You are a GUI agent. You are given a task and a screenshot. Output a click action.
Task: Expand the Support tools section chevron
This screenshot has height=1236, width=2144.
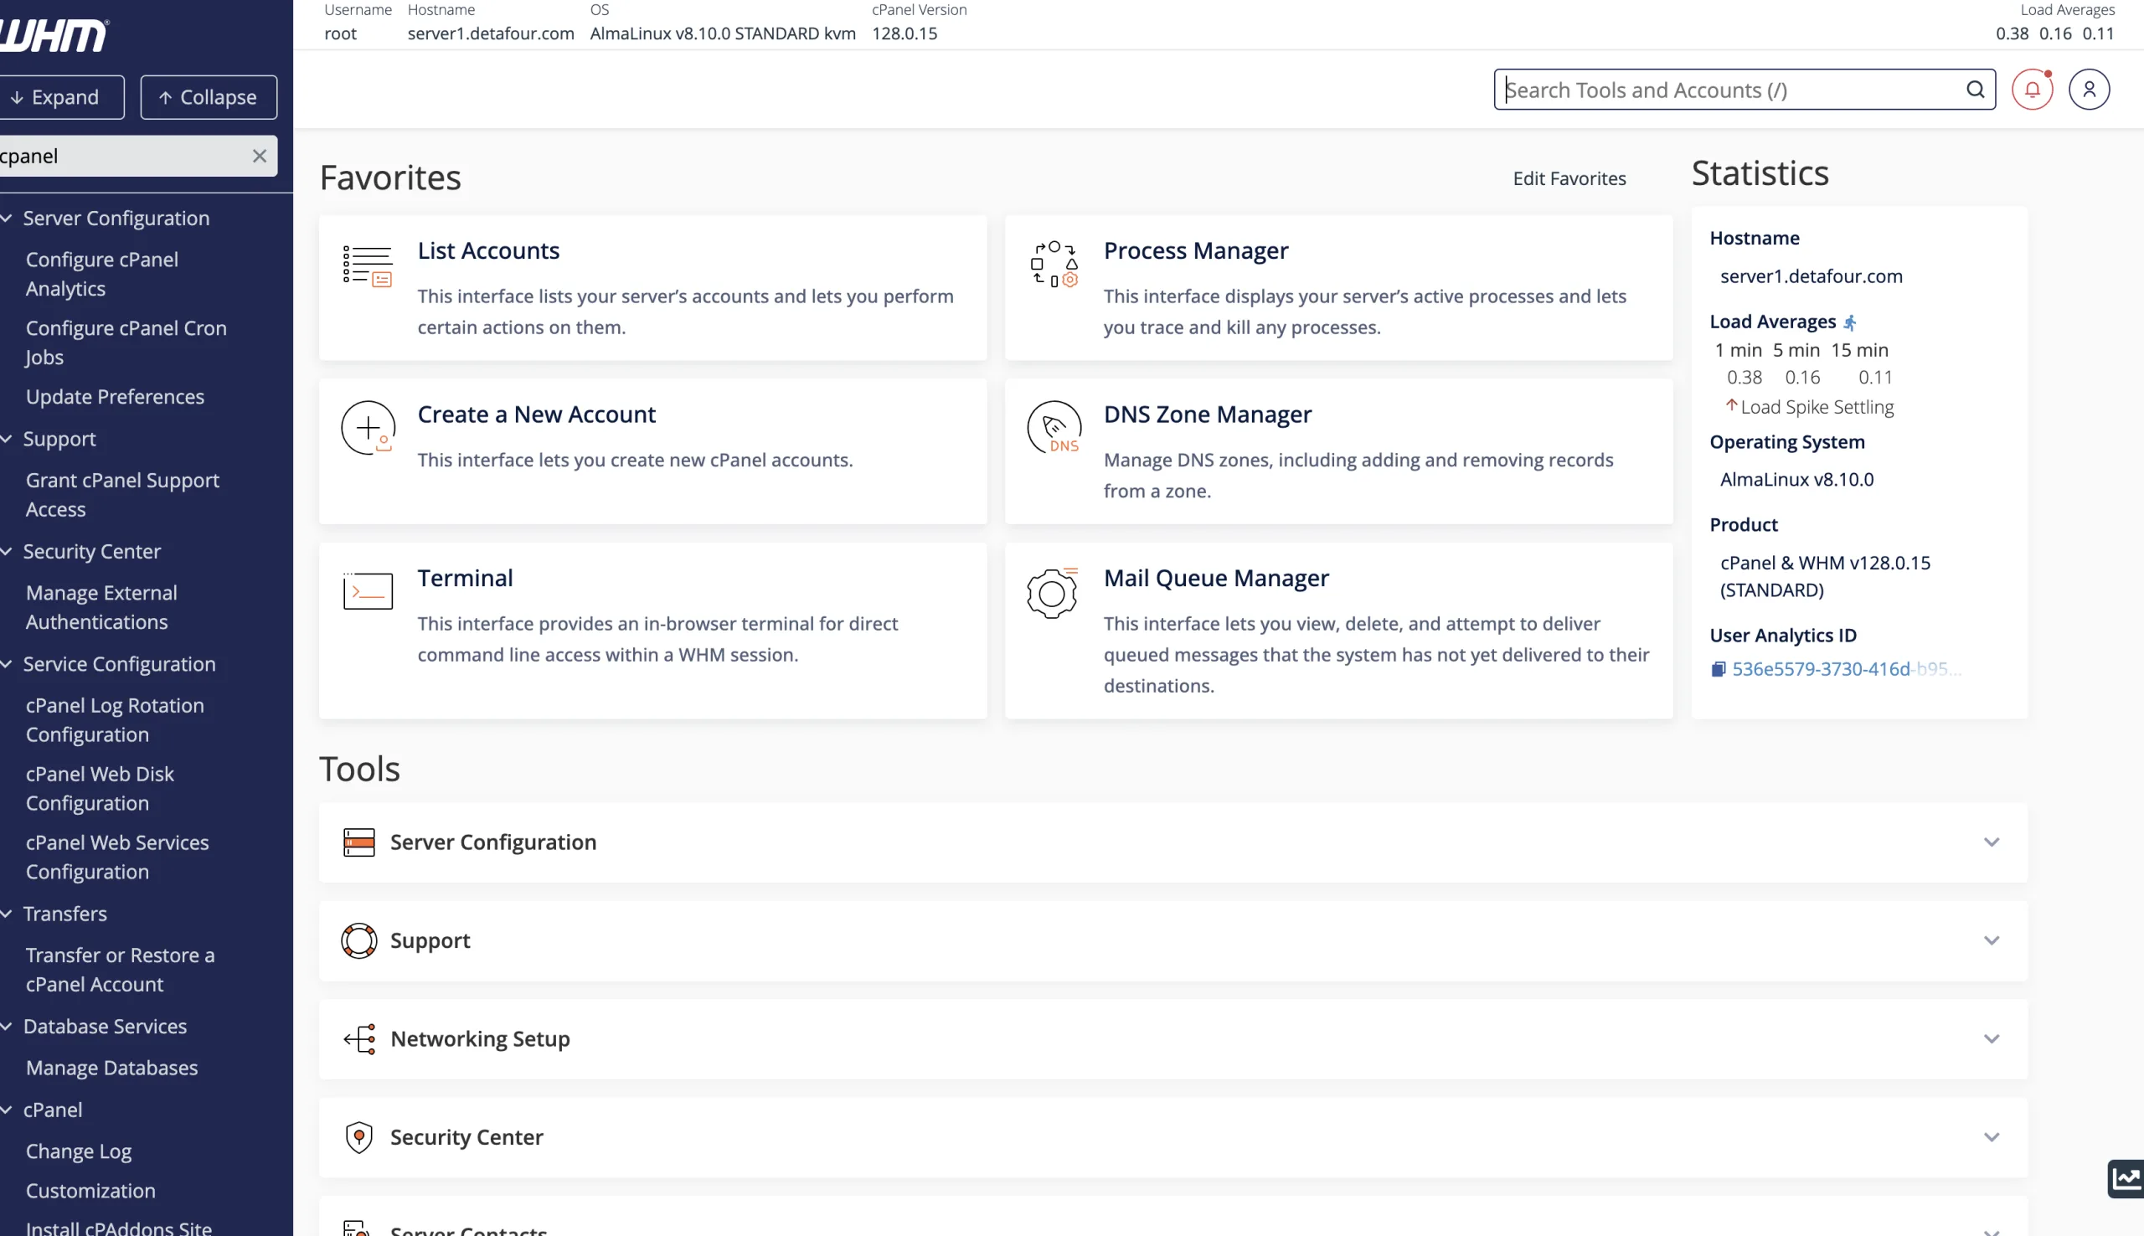(x=1992, y=940)
